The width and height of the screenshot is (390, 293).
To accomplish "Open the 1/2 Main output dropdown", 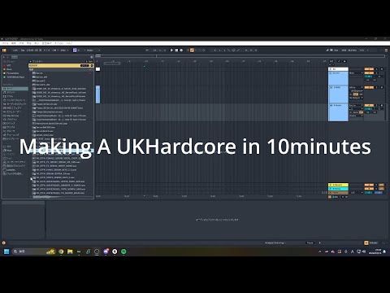I will [x=357, y=193].
